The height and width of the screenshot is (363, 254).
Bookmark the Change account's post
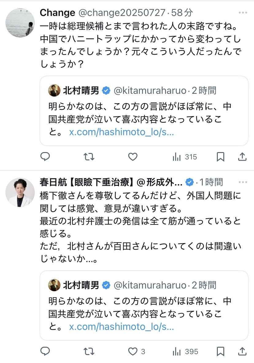tap(220, 157)
